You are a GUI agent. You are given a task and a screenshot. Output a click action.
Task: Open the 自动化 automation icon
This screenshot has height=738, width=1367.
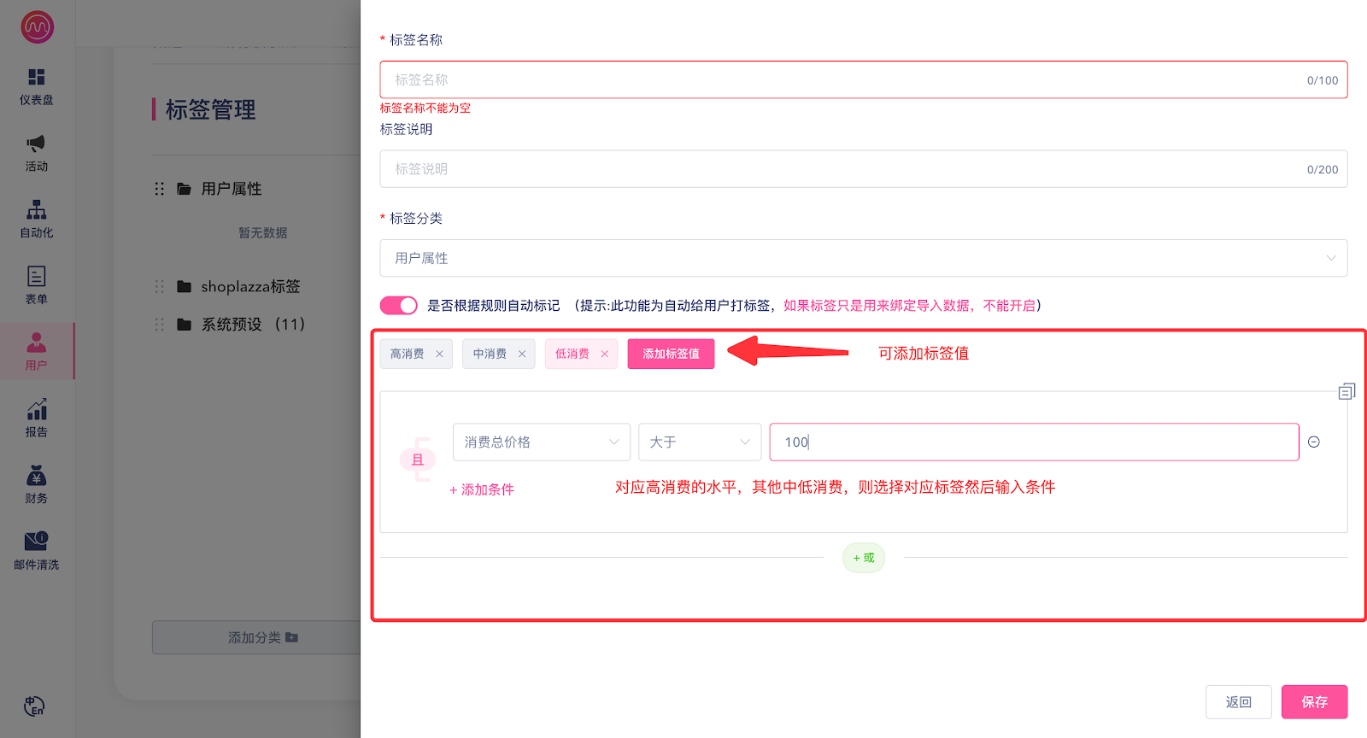36,210
